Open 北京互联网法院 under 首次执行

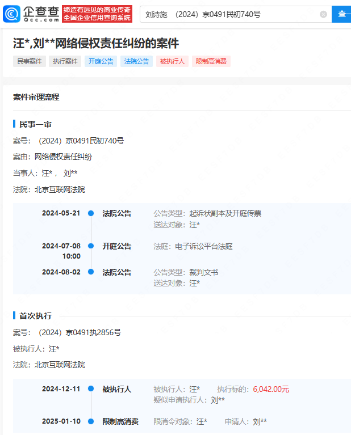coord(60,365)
